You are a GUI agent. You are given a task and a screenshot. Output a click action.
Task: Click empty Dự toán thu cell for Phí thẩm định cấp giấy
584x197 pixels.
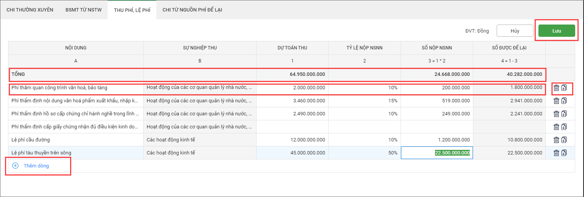(292, 127)
